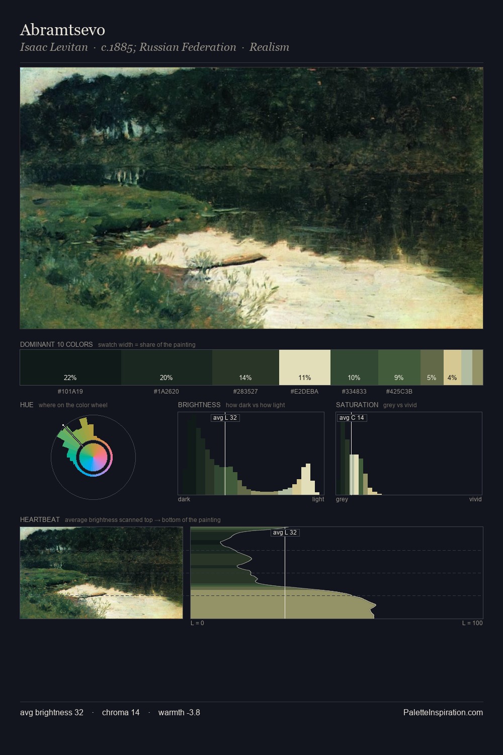This screenshot has height=755, width=503.
Task: Click 'swatch width = share of the painting' note
Action: 147,345
